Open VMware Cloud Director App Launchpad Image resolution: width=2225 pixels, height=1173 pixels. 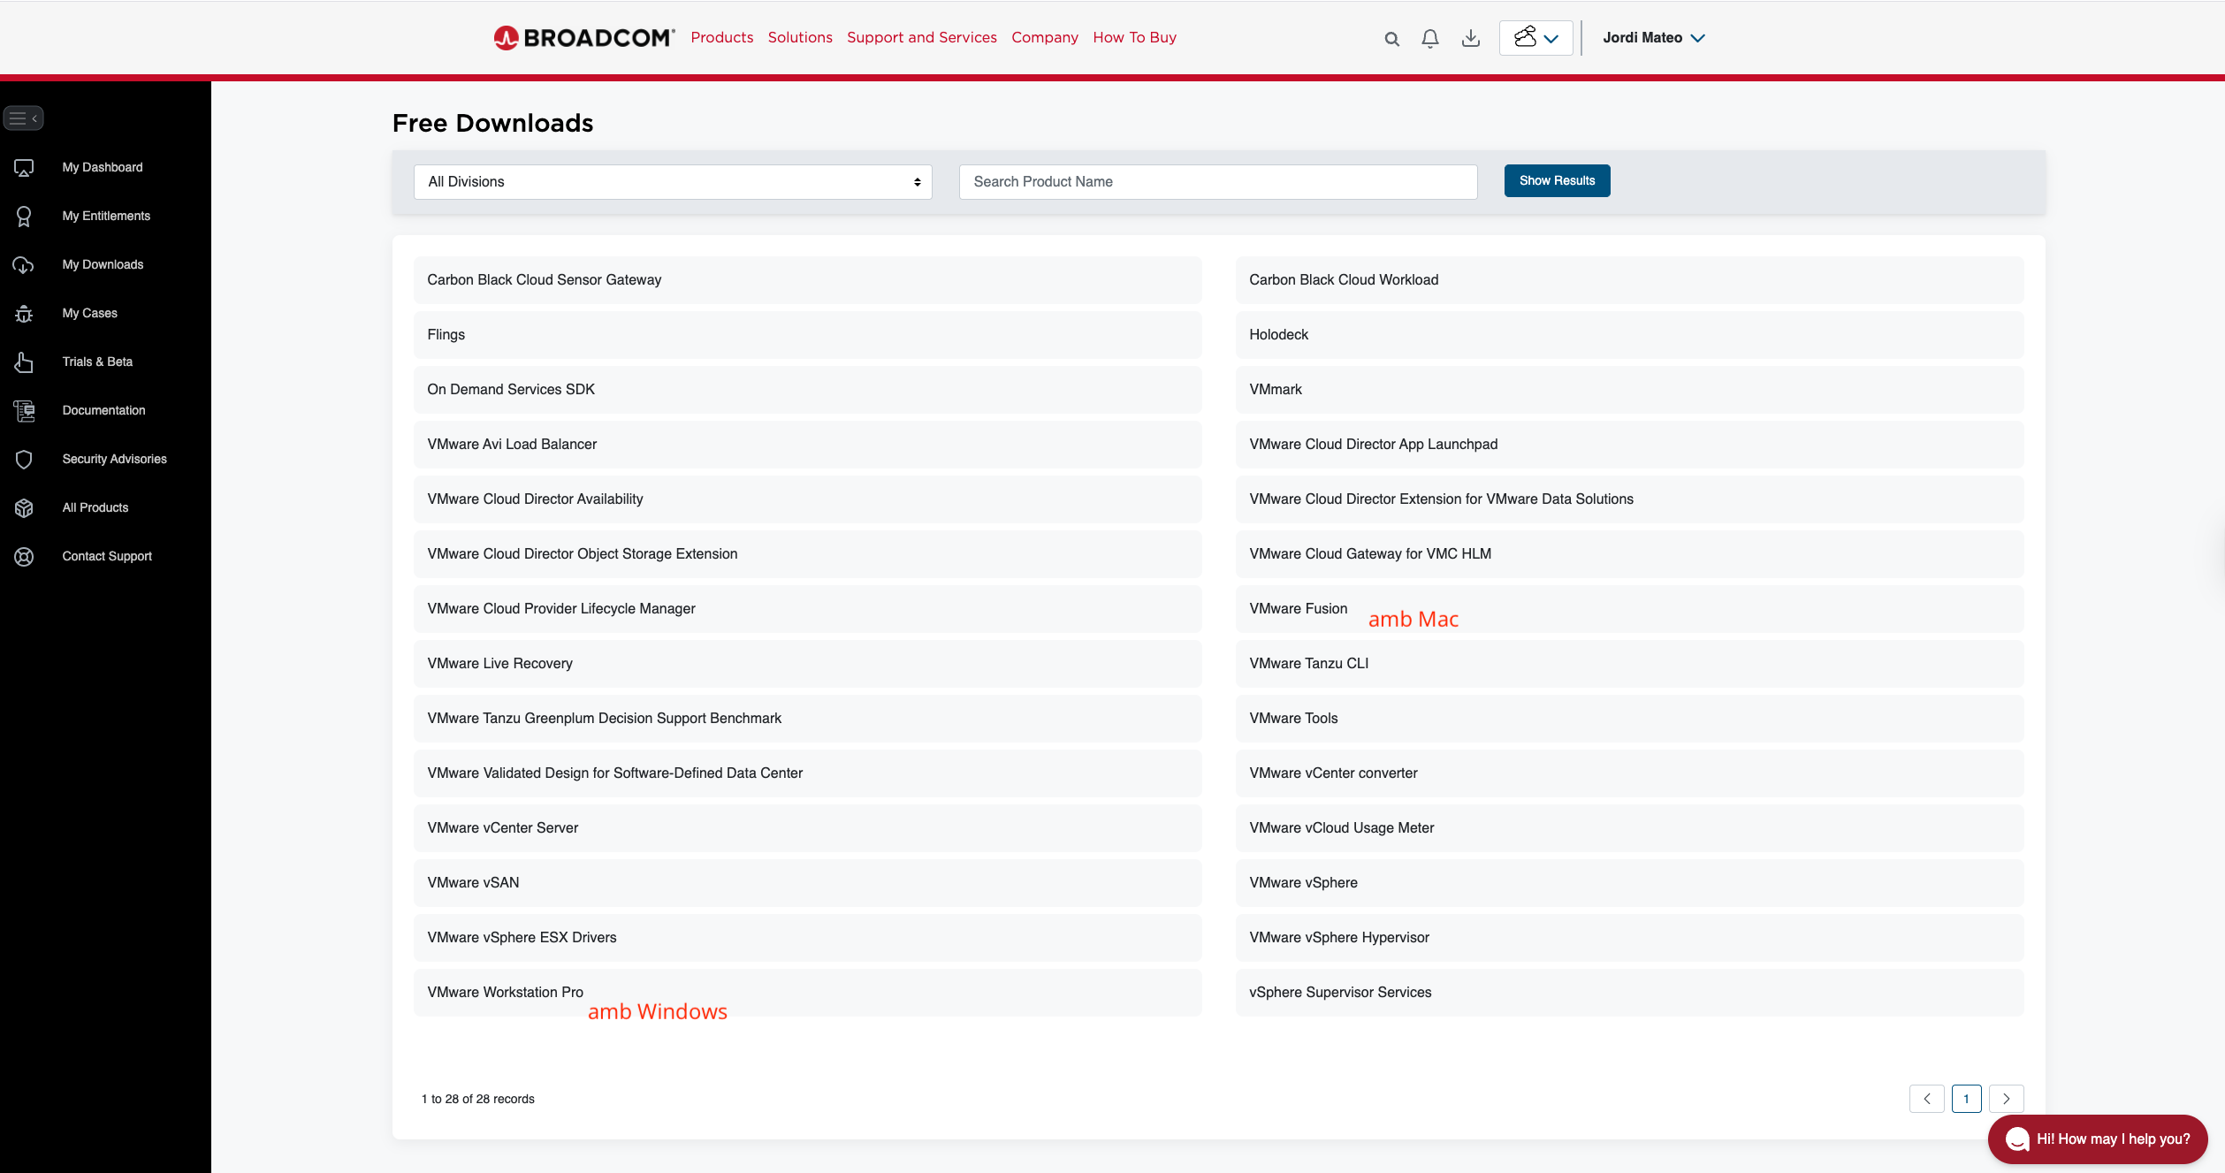click(1629, 445)
